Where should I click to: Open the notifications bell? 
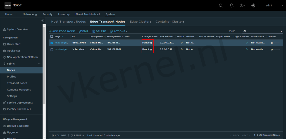click(232, 6)
